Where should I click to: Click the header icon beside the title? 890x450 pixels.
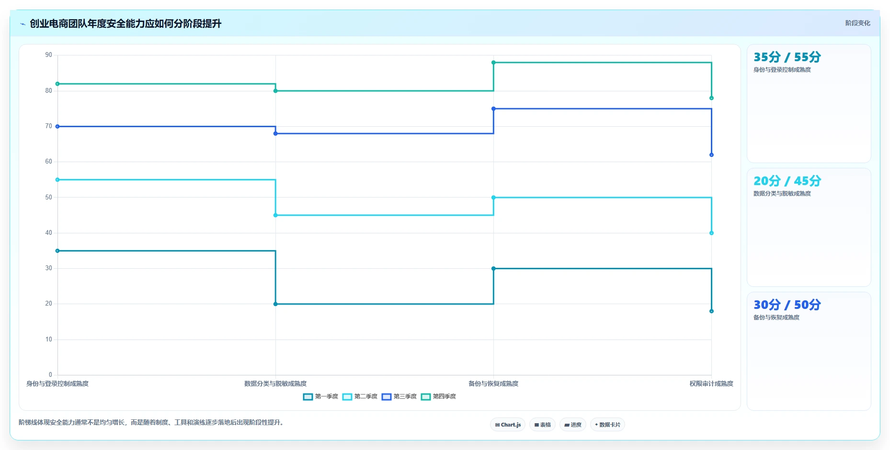[x=23, y=23]
